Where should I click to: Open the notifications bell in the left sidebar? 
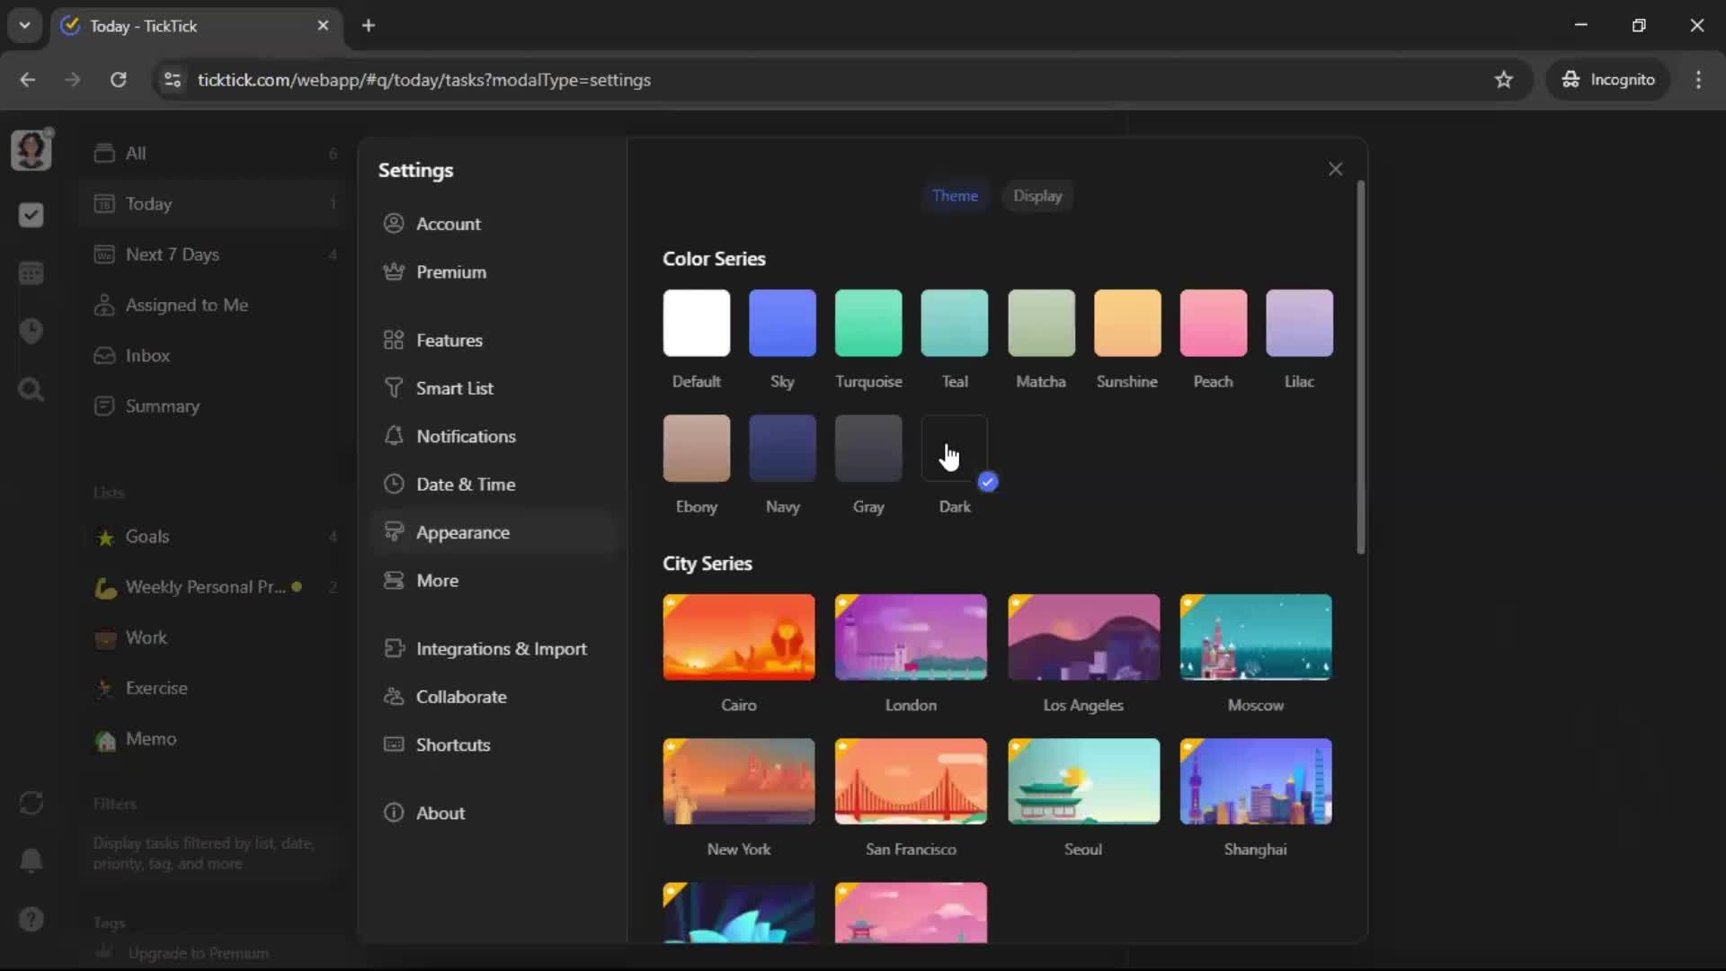[31, 860]
